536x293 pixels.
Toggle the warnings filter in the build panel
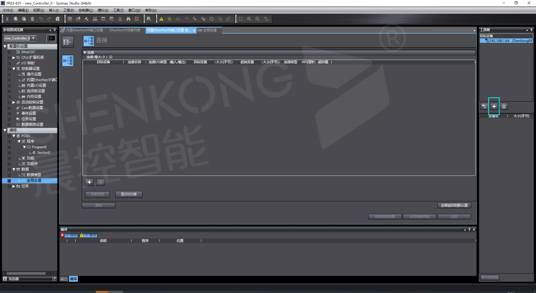click(88, 235)
